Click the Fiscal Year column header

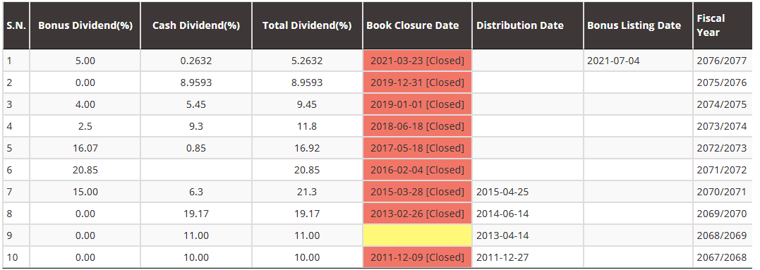[723, 25]
